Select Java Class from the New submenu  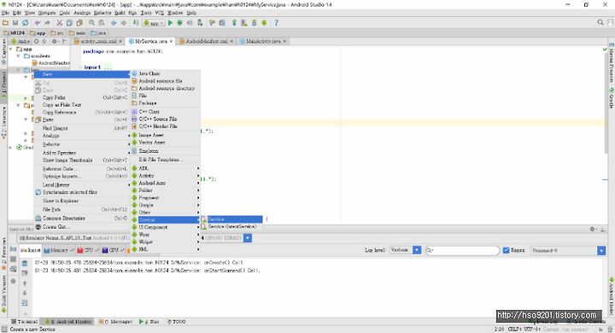pos(166,73)
